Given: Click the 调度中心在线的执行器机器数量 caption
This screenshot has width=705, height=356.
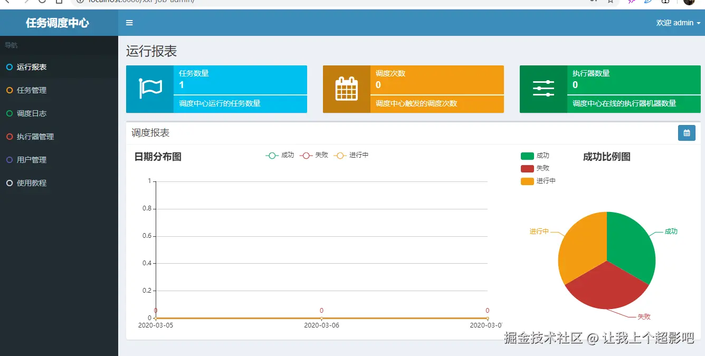Looking at the screenshot, I should [624, 103].
